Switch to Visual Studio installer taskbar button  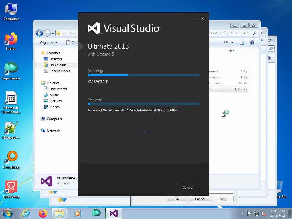pos(114,213)
